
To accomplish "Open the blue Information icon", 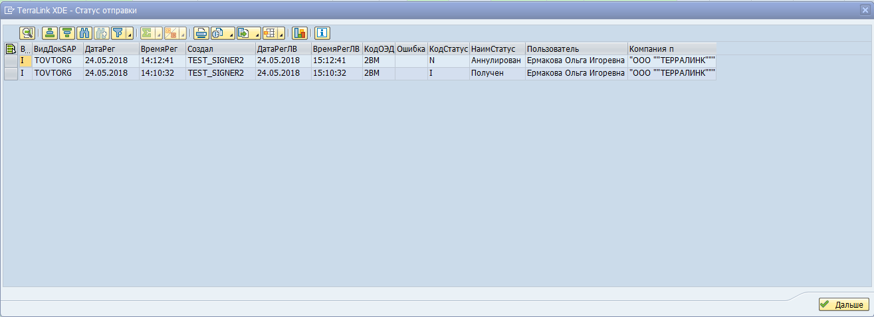I will tap(322, 33).
